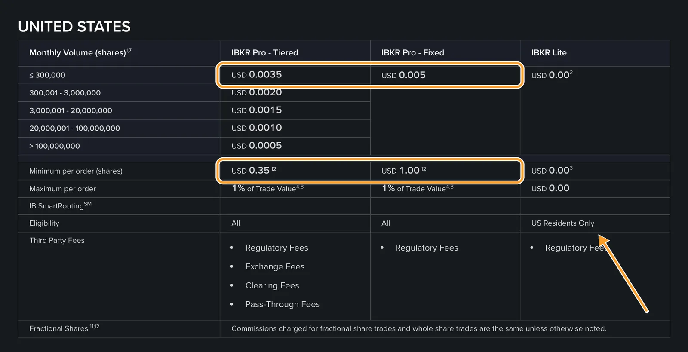The width and height of the screenshot is (688, 352).
Task: Click the IBKR Pro - Tiered column header
Action: coord(264,52)
